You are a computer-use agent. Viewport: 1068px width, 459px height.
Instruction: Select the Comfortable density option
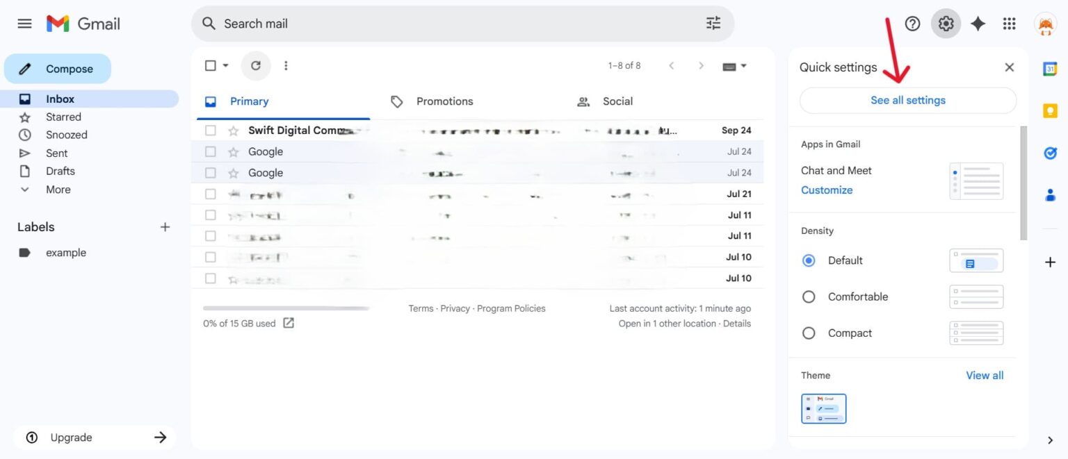(809, 297)
